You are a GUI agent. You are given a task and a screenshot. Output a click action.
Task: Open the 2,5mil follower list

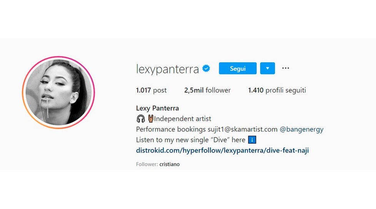pos(208,90)
